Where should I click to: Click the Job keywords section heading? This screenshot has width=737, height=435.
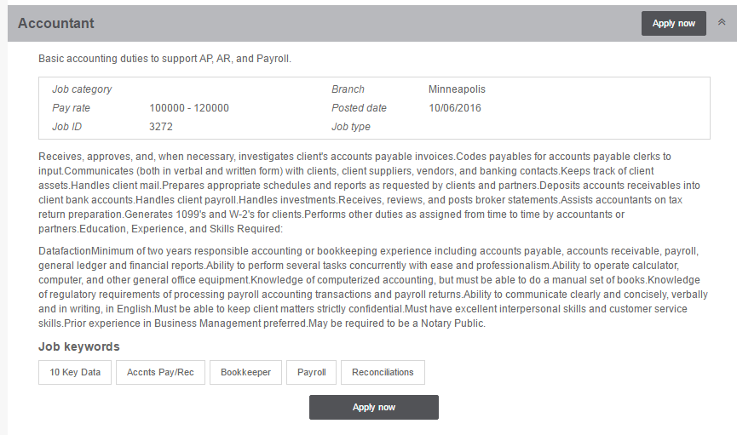click(x=79, y=346)
